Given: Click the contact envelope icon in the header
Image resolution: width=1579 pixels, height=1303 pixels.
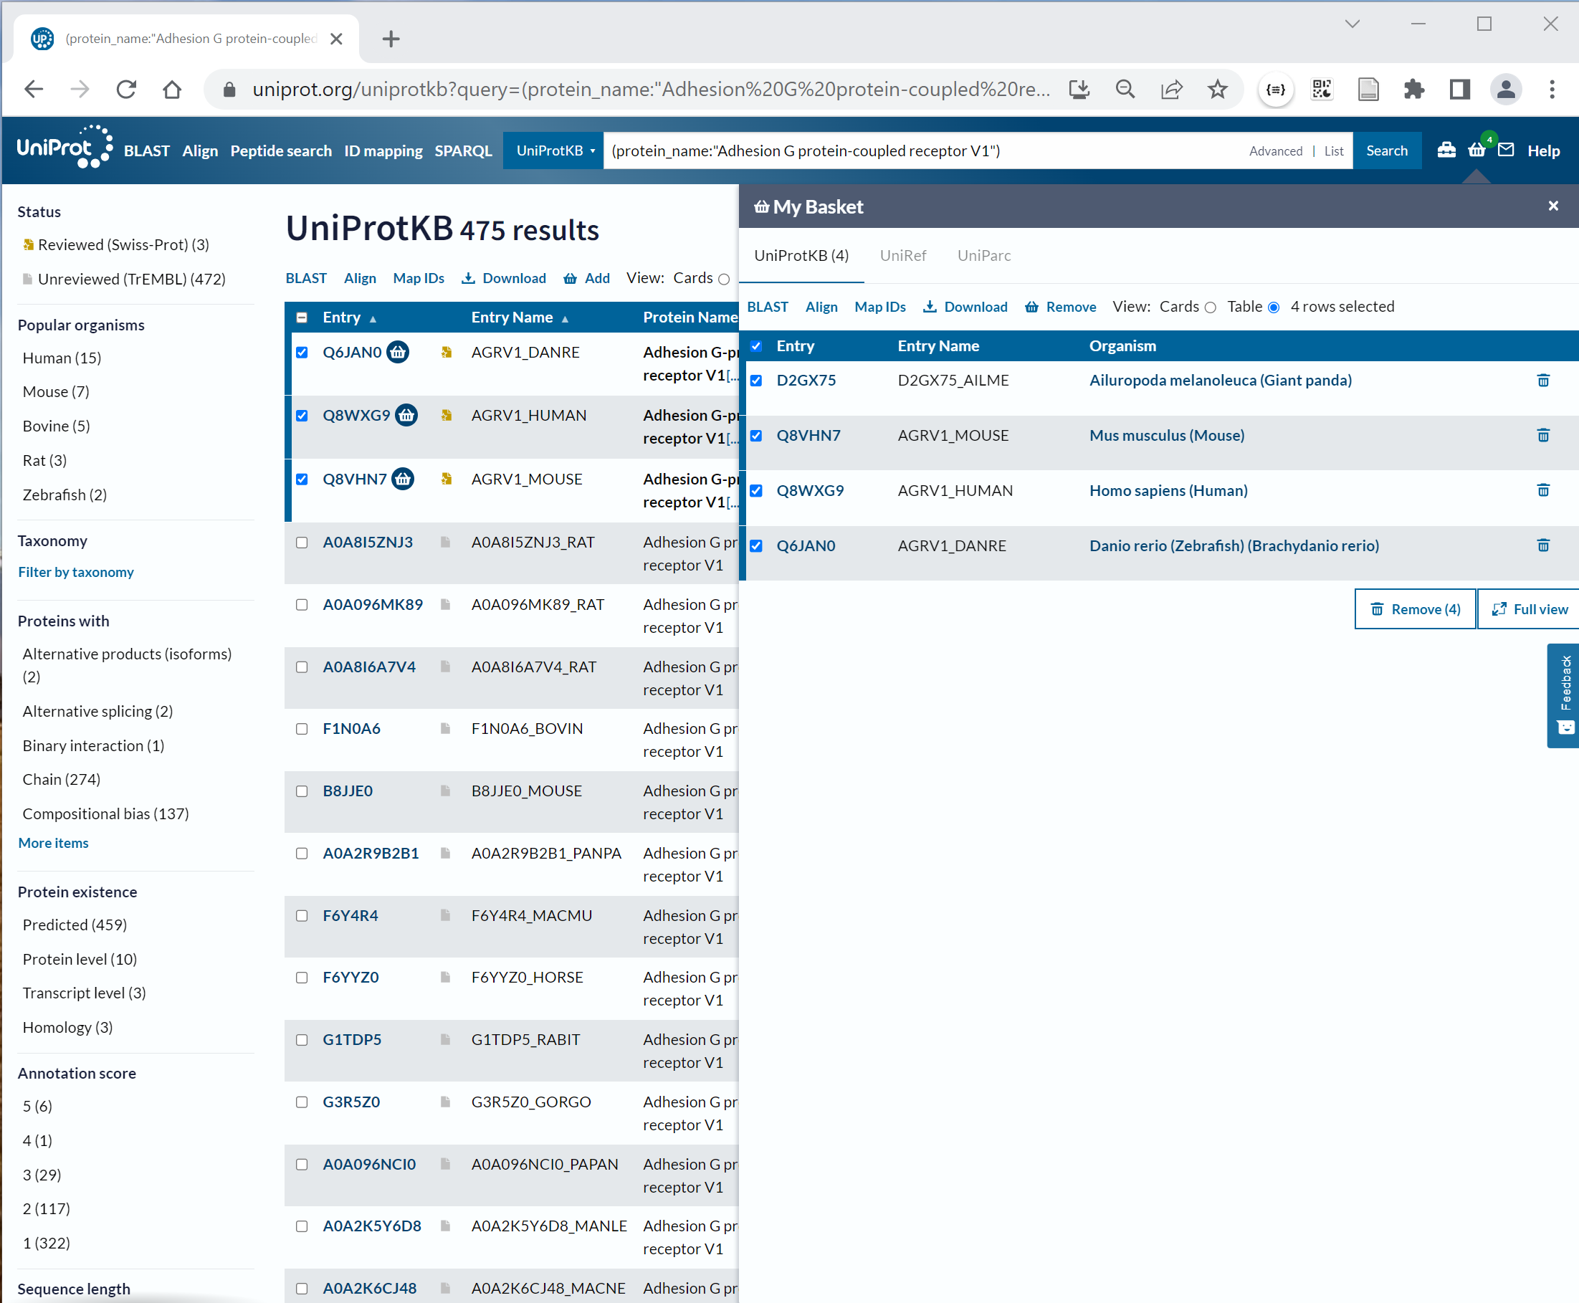Looking at the screenshot, I should (1506, 149).
